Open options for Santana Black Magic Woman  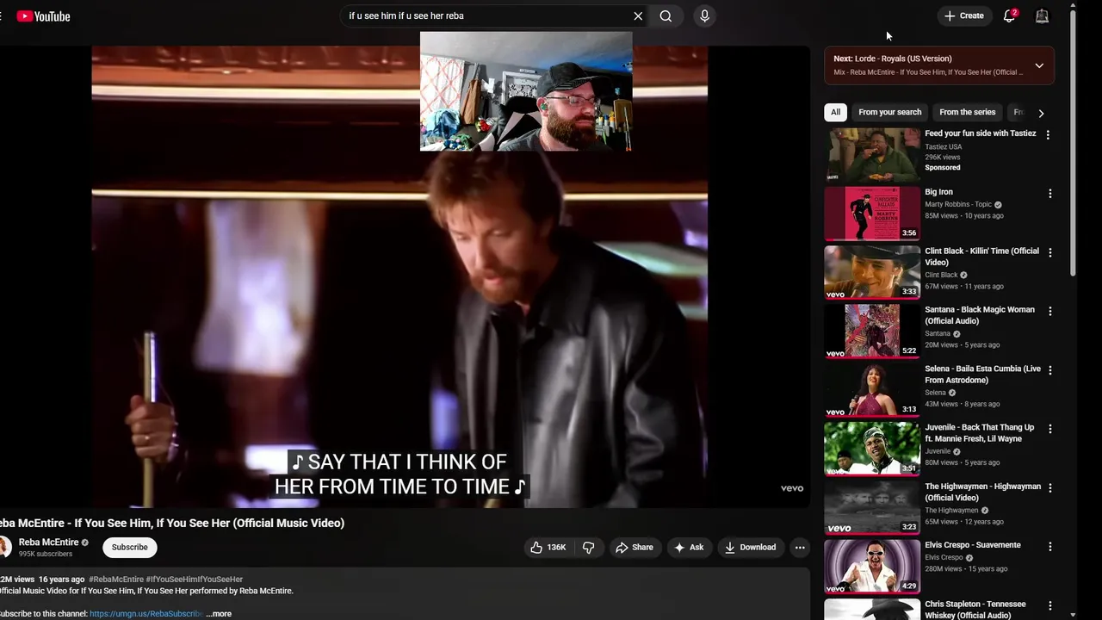[x=1049, y=311]
